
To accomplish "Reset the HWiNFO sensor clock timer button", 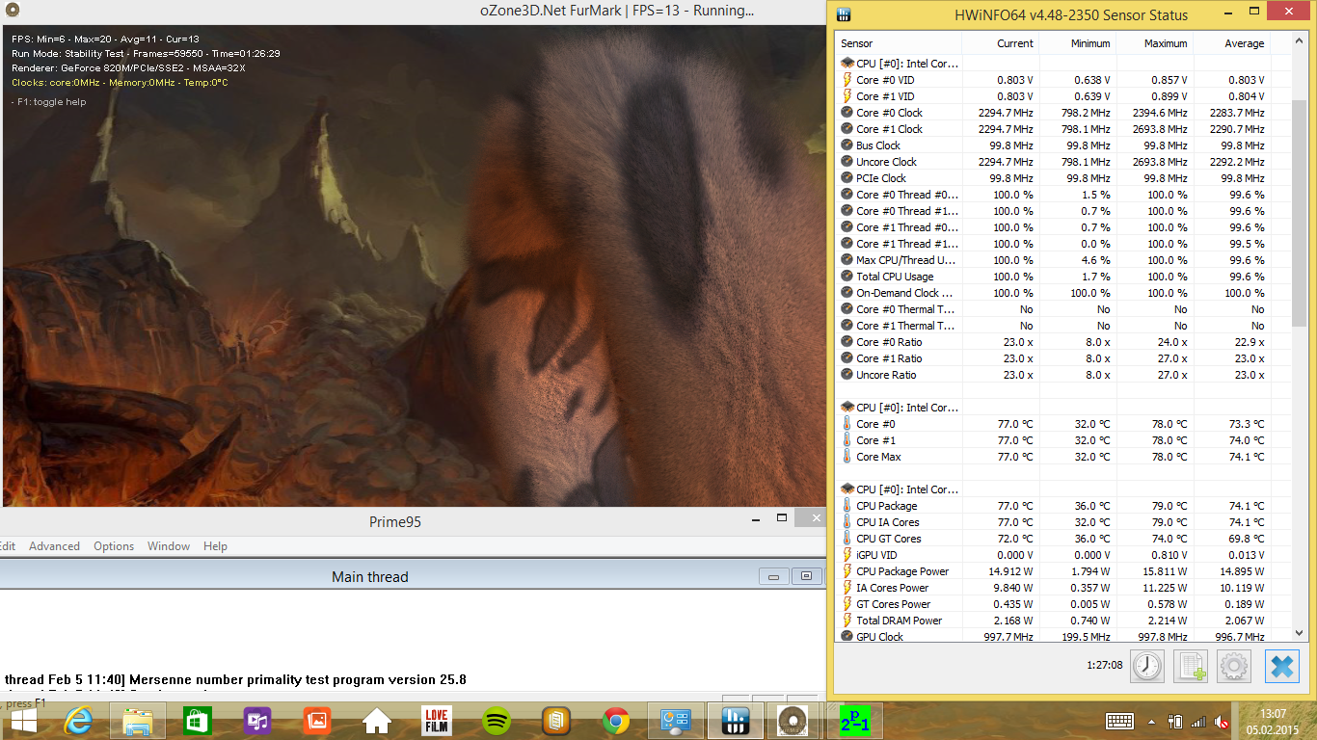I will [x=1147, y=666].
